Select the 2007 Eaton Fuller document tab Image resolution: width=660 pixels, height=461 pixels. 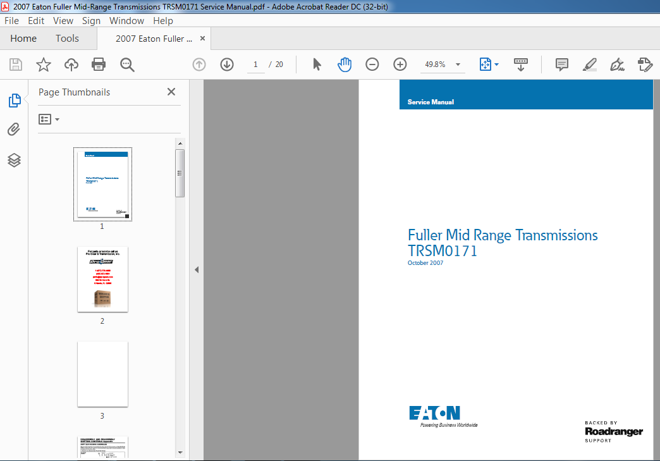pyautogui.click(x=154, y=39)
